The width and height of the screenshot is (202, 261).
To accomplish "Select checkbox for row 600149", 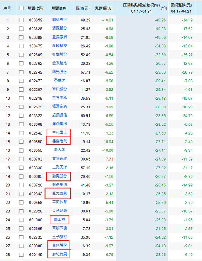I will (21, 255).
